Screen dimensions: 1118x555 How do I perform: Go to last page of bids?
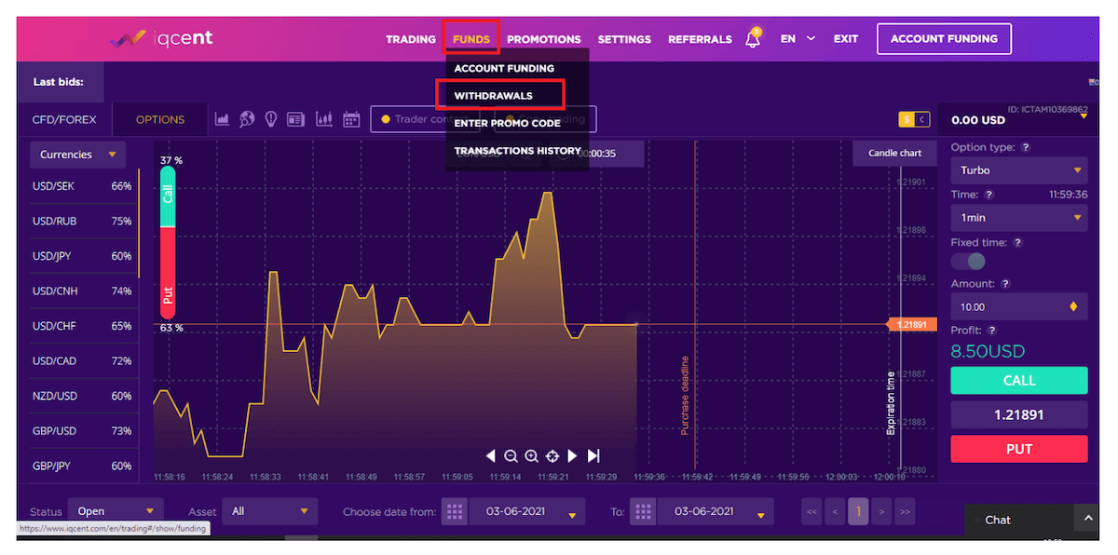[x=905, y=511]
